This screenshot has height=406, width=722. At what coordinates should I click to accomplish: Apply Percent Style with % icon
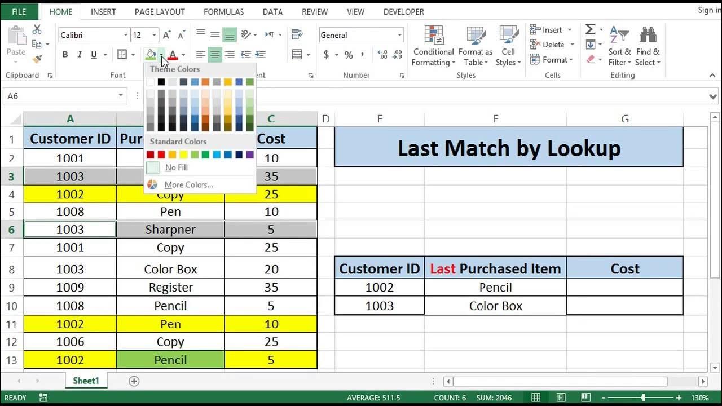point(349,55)
